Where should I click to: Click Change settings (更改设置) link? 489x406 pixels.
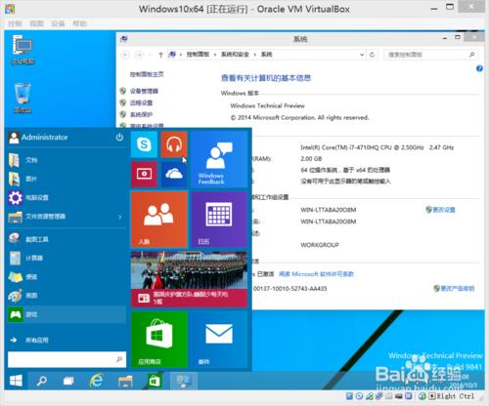(x=444, y=210)
